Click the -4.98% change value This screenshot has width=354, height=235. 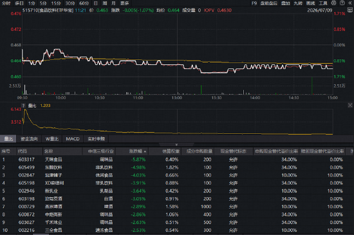click(138, 167)
